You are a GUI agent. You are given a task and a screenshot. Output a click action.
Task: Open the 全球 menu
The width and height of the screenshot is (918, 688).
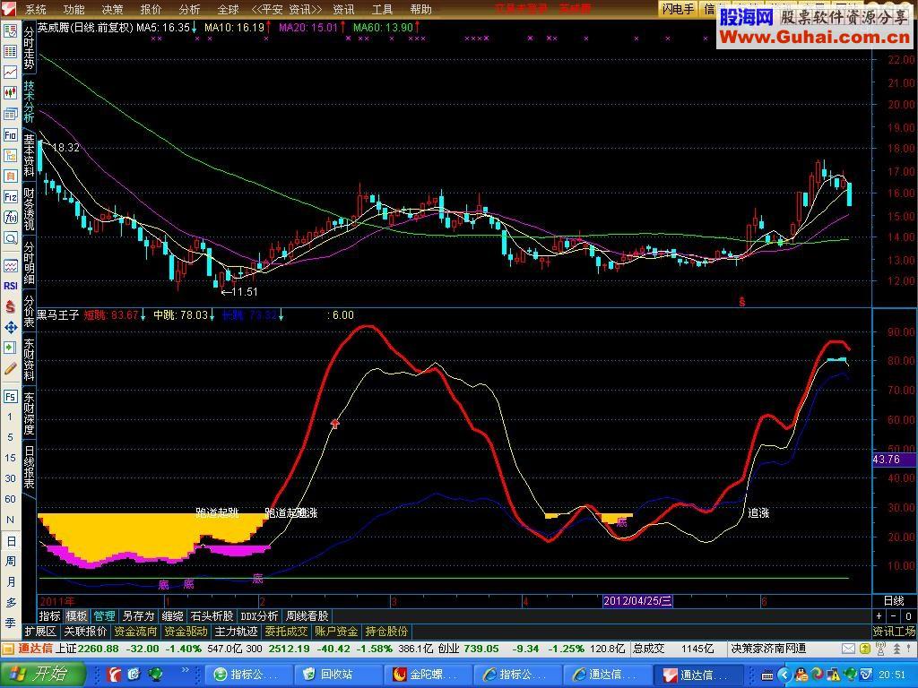(x=229, y=9)
